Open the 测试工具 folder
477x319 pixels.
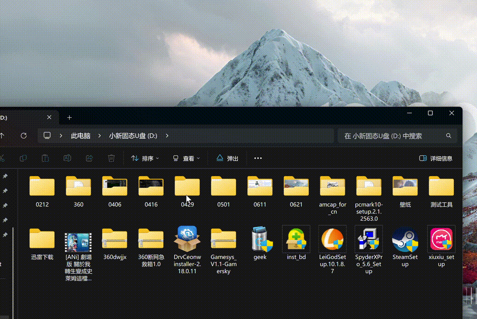coord(442,191)
